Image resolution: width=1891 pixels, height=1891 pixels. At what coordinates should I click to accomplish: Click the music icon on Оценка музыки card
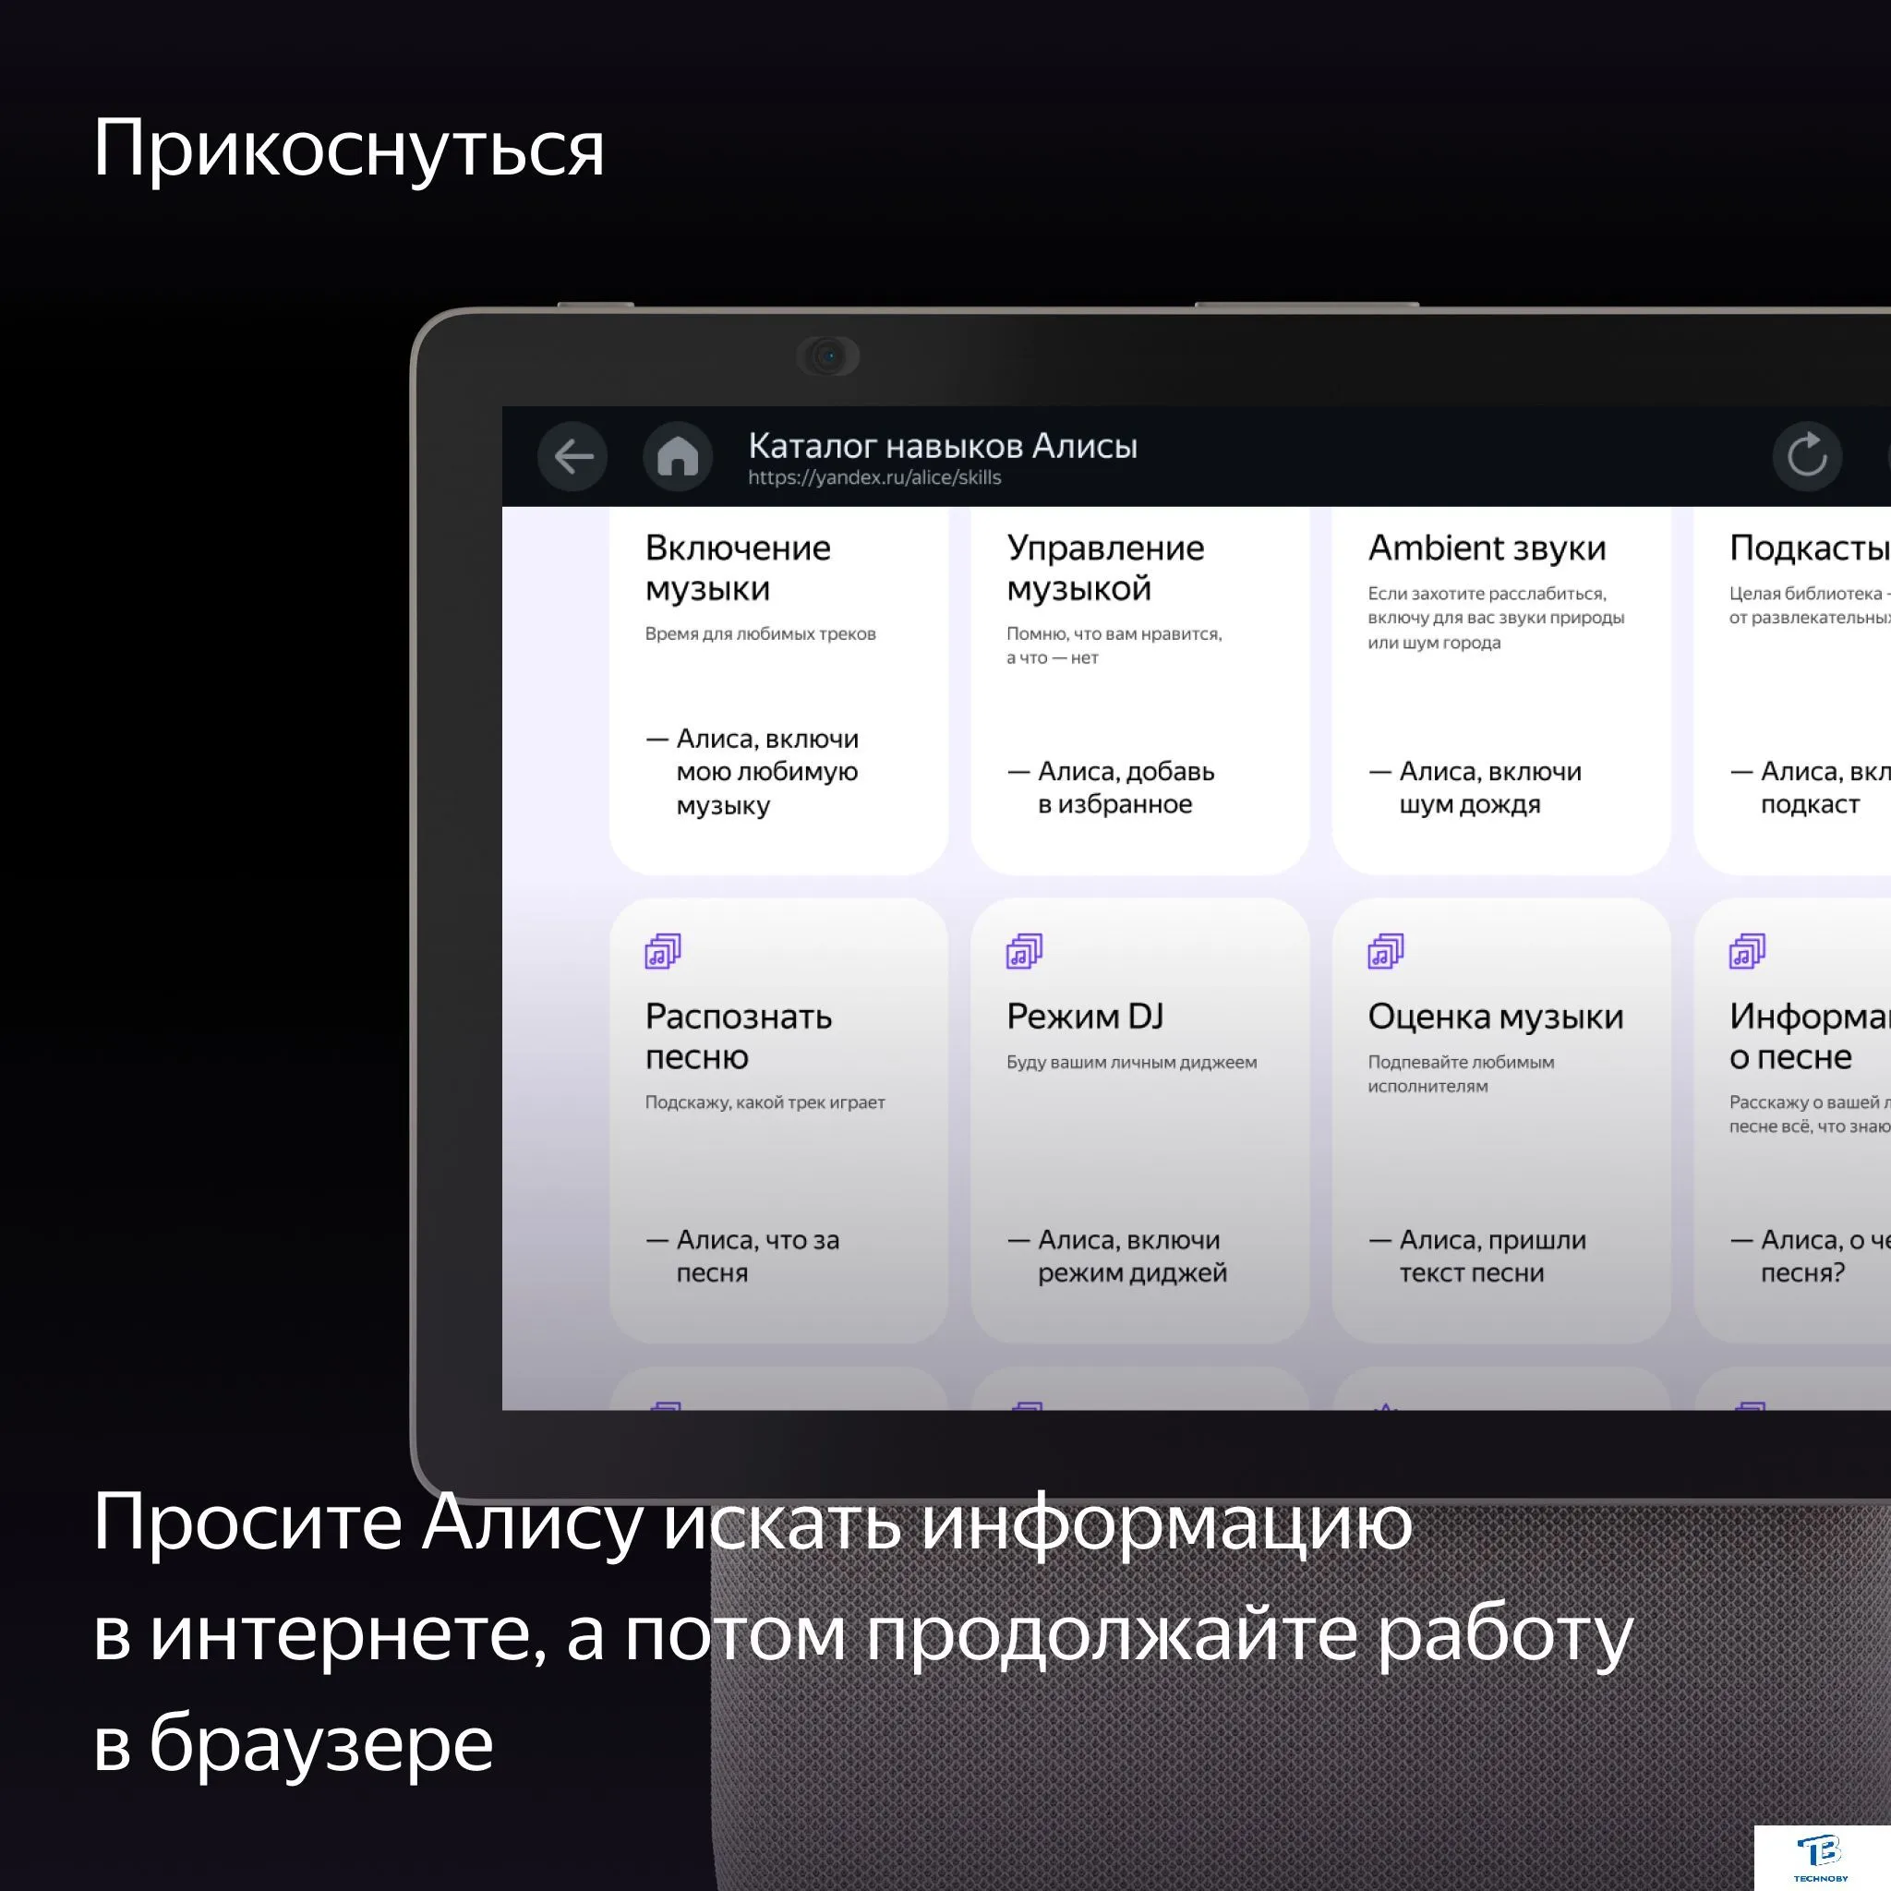[1385, 950]
